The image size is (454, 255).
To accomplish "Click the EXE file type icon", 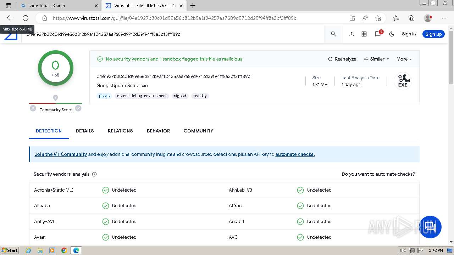I will (x=403, y=81).
